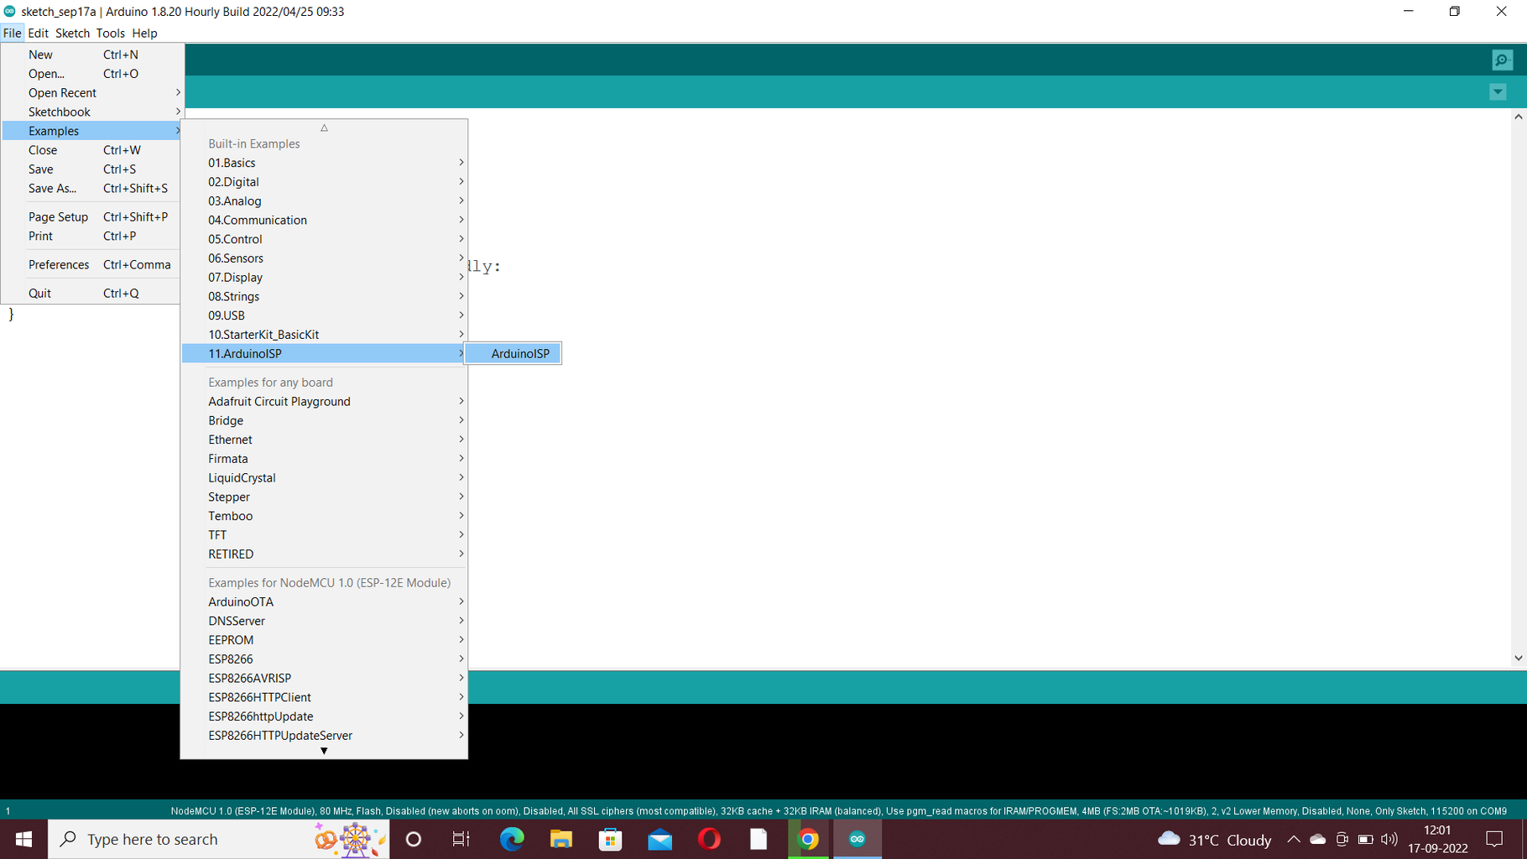Launch Opera browser from taskbar
Viewport: 1527px width, 859px height.
709,839
